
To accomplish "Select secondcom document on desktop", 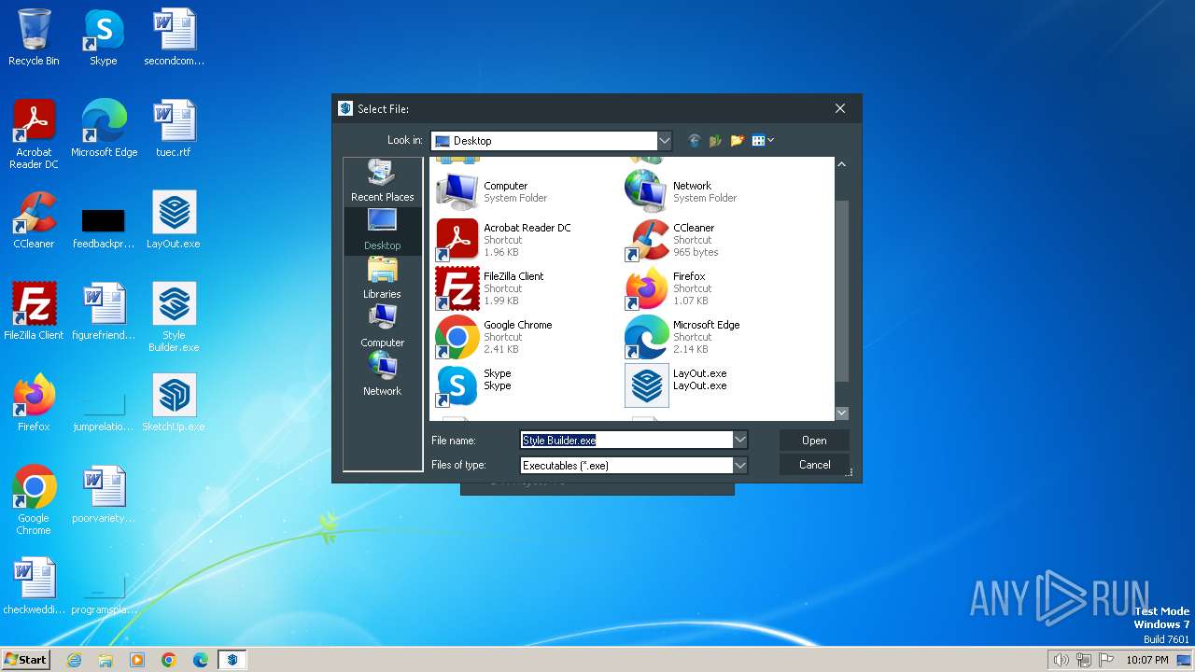I will [x=175, y=37].
